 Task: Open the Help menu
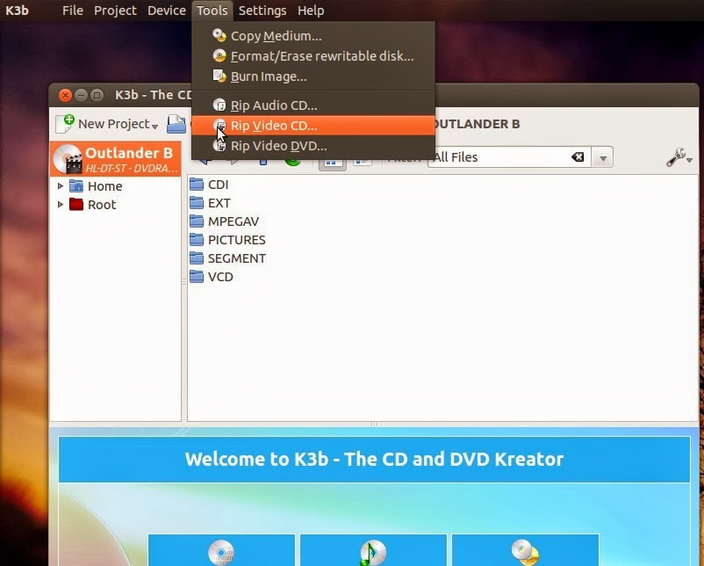[x=311, y=11]
